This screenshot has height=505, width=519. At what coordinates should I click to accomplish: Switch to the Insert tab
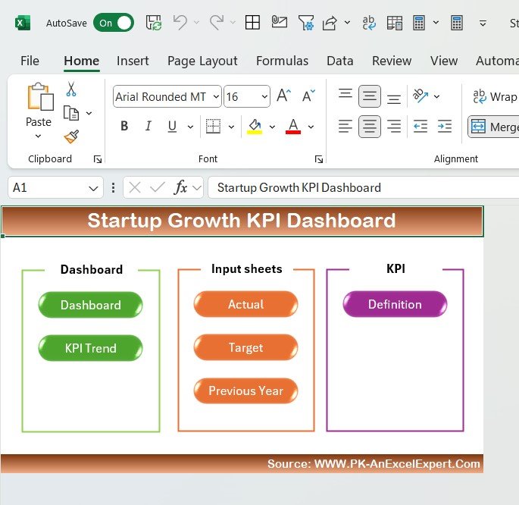(x=133, y=61)
